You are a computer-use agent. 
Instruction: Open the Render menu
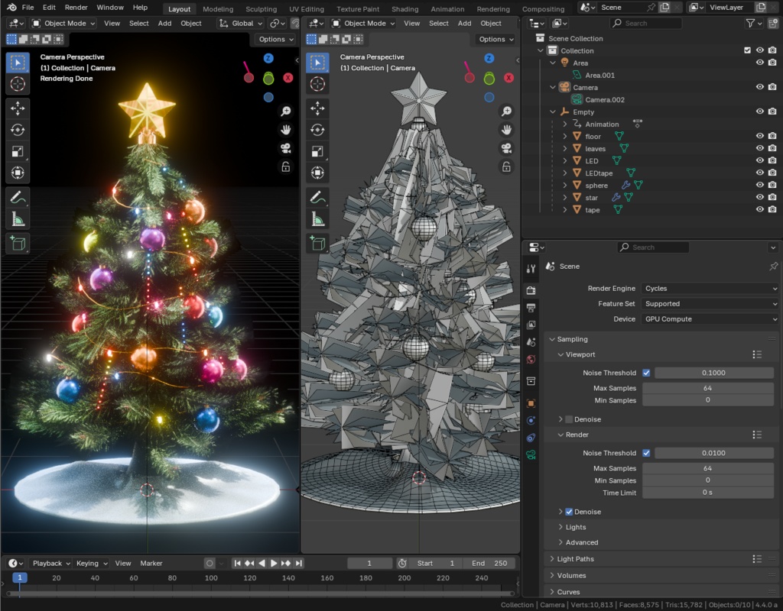[x=76, y=8]
